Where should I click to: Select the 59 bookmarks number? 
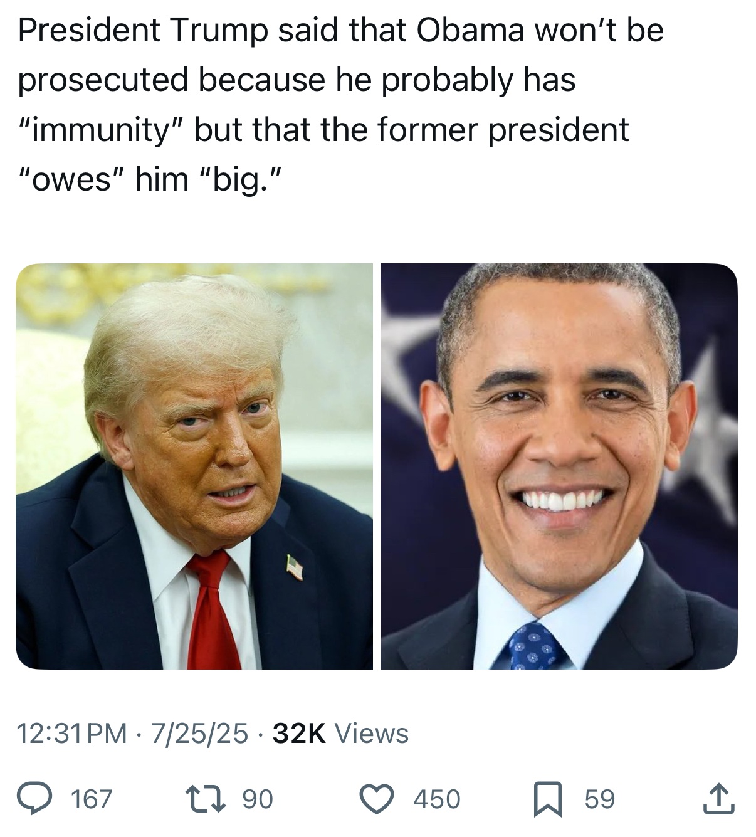pyautogui.click(x=600, y=799)
